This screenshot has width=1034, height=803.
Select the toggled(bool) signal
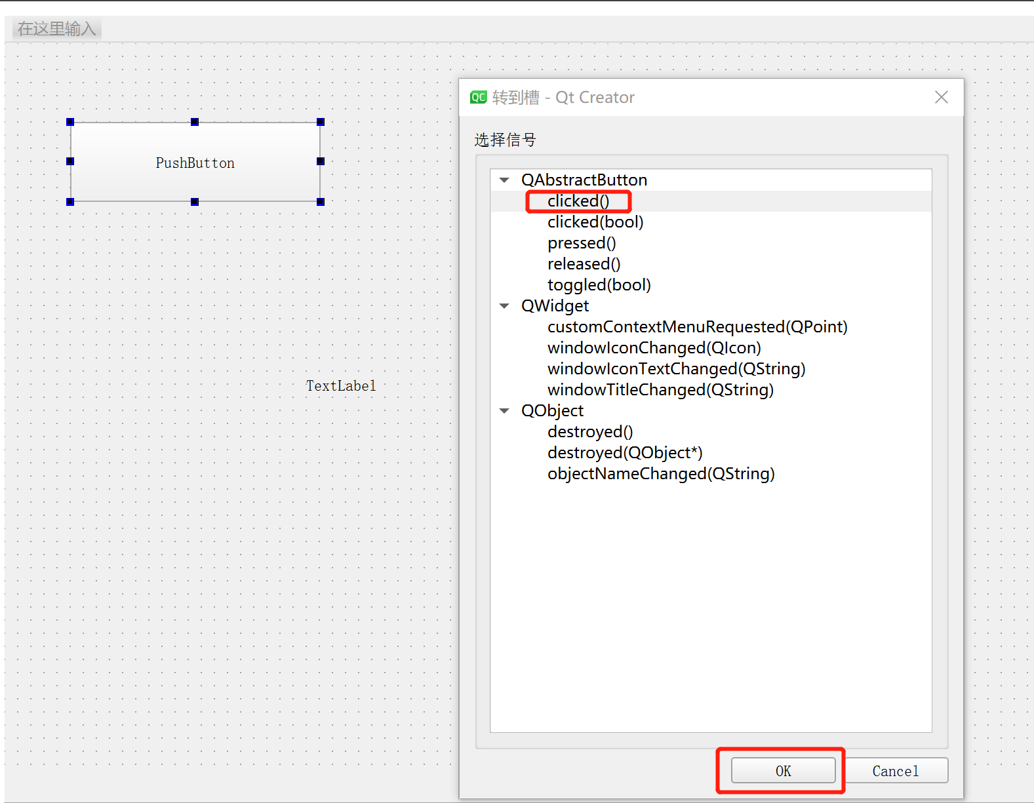(x=599, y=285)
